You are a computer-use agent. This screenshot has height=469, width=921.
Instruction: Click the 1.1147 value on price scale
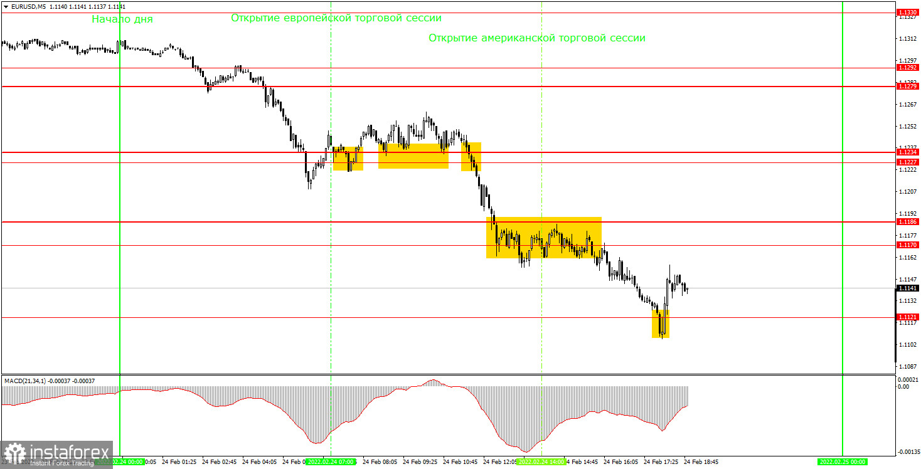907,279
